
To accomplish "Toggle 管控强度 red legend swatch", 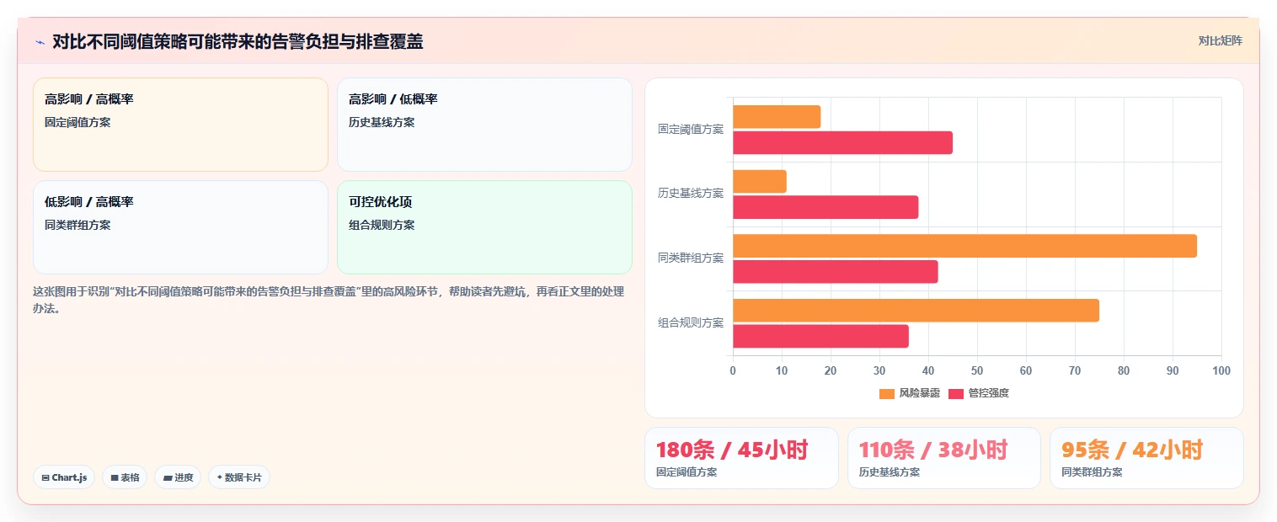I will point(956,393).
